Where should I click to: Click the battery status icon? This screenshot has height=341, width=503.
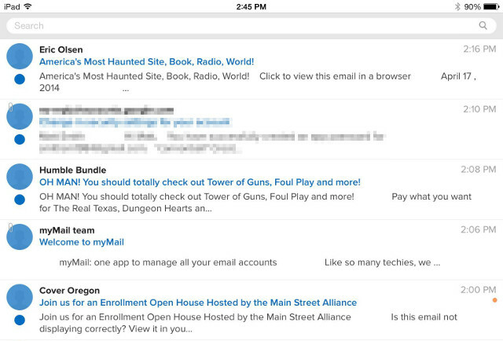491,6
